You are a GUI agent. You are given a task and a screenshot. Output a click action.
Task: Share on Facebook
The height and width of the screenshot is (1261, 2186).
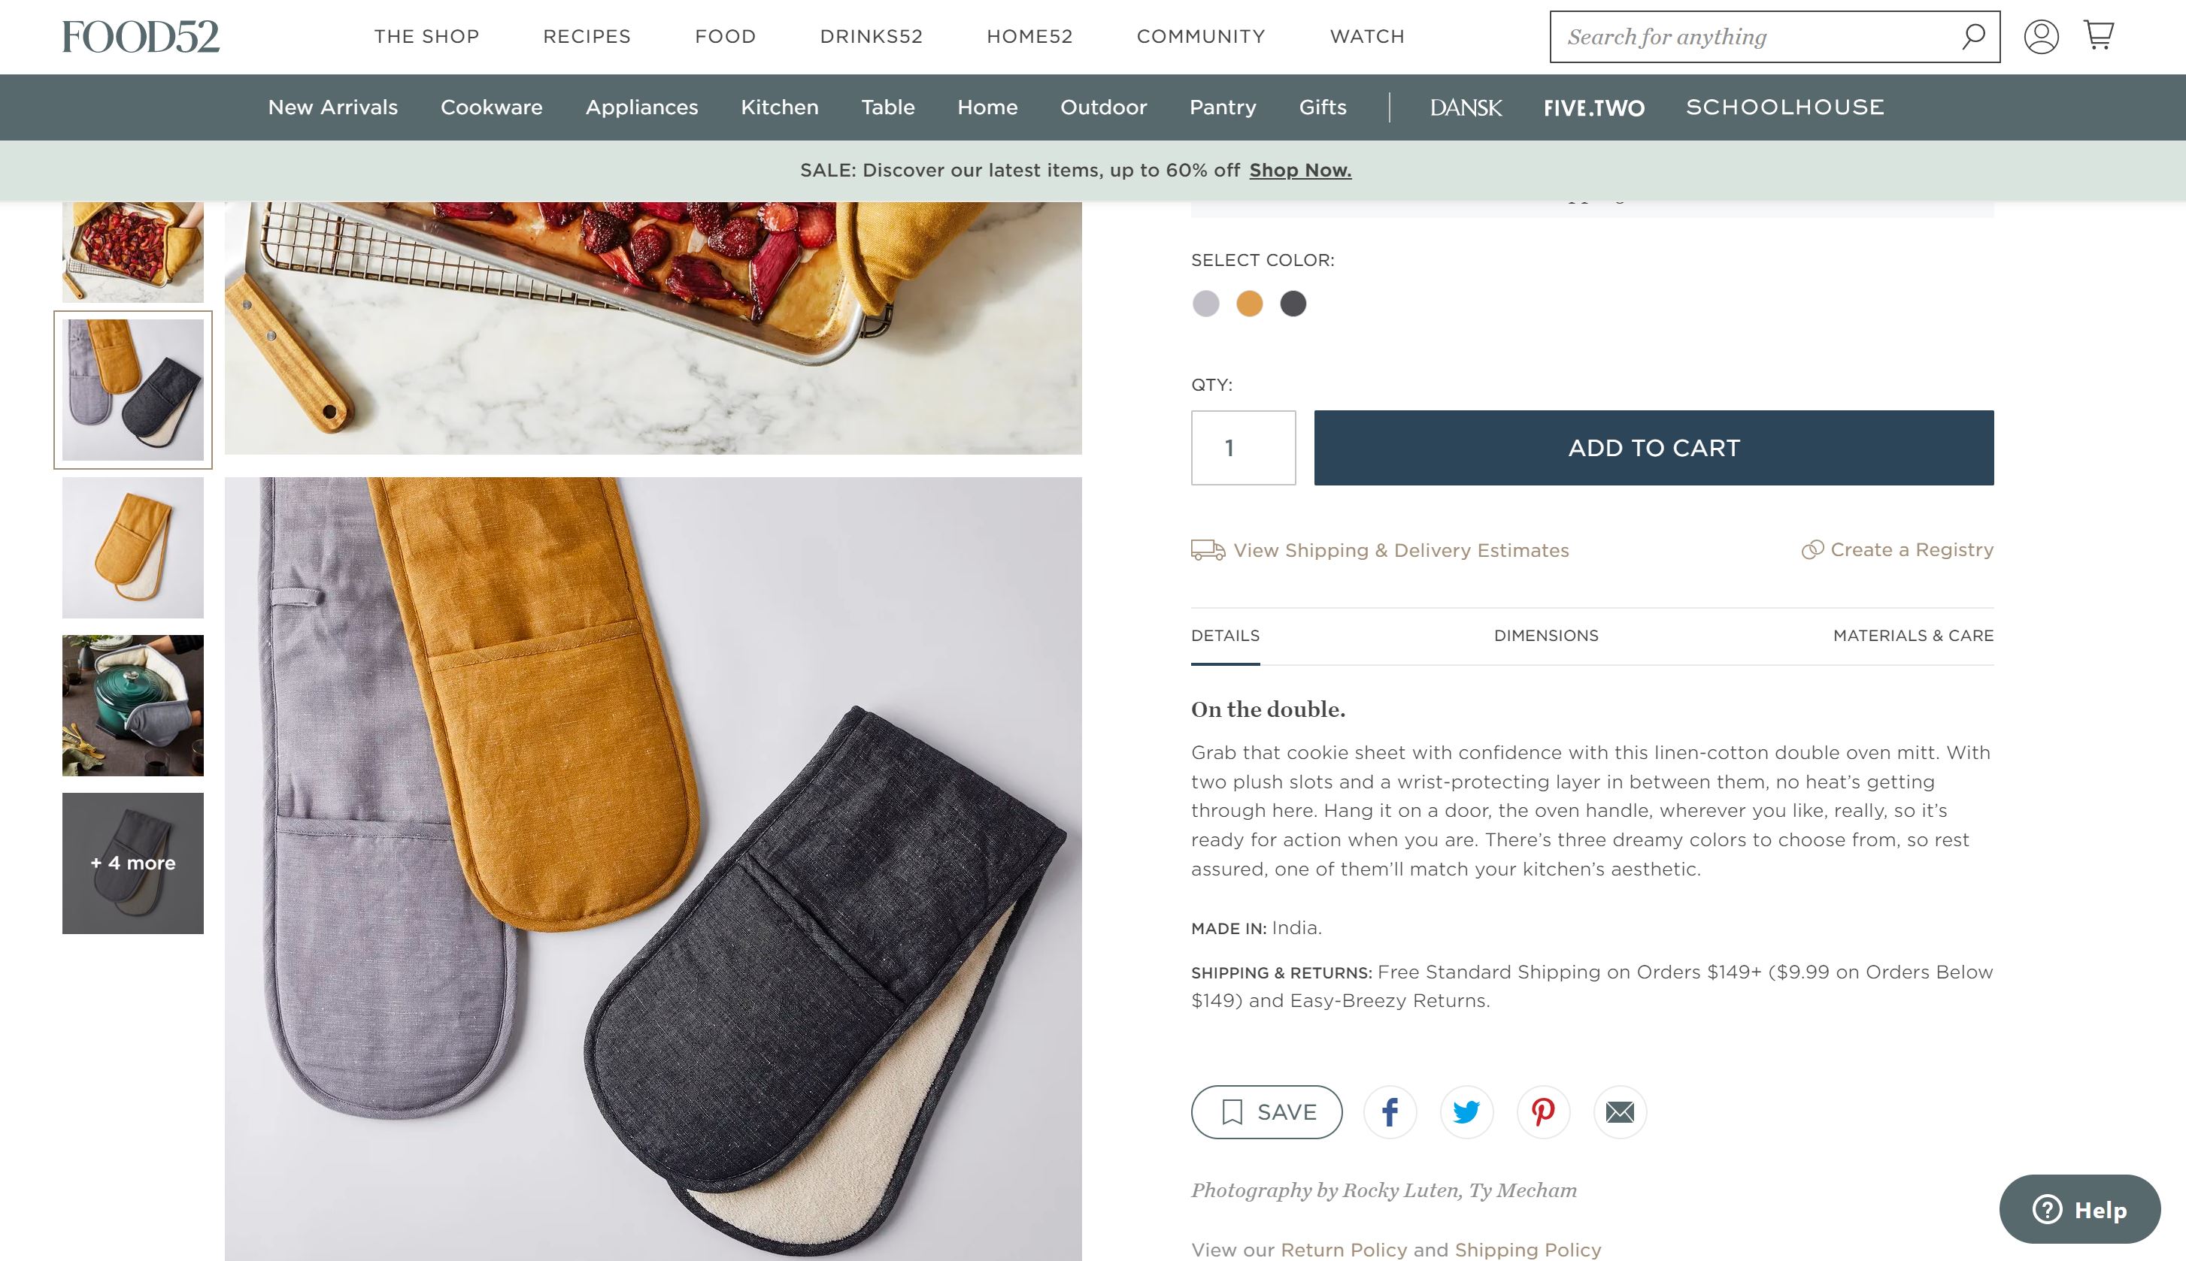(x=1390, y=1112)
